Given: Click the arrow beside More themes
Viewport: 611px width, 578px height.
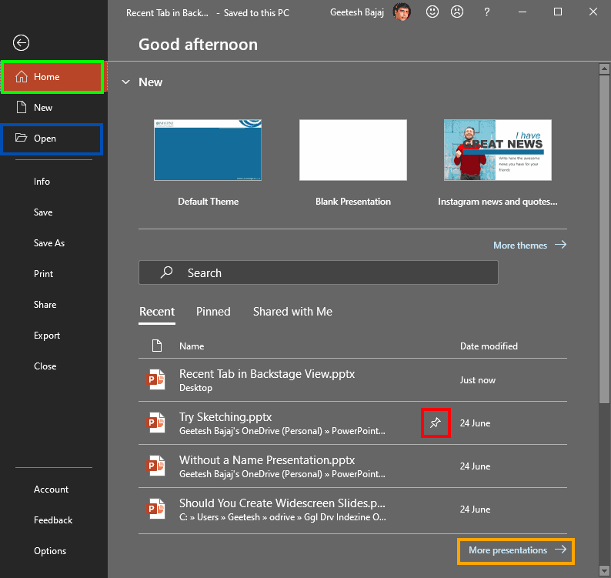Looking at the screenshot, I should point(561,245).
